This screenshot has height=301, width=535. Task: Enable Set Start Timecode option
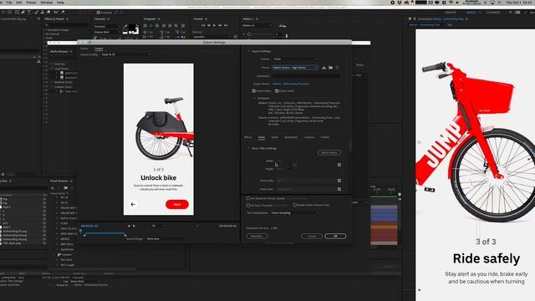[248, 206]
